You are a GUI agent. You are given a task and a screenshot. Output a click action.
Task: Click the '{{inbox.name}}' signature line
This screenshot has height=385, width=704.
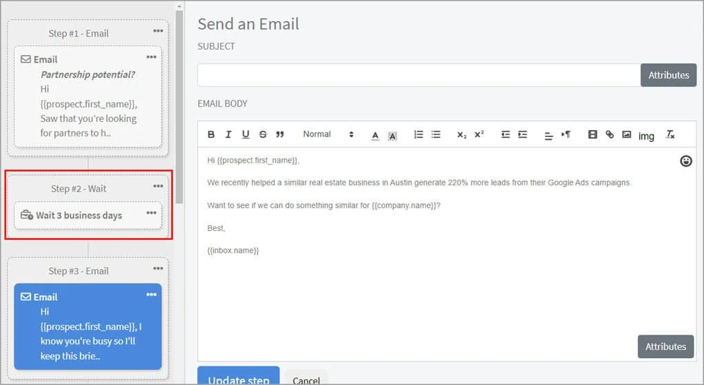pyautogui.click(x=233, y=250)
